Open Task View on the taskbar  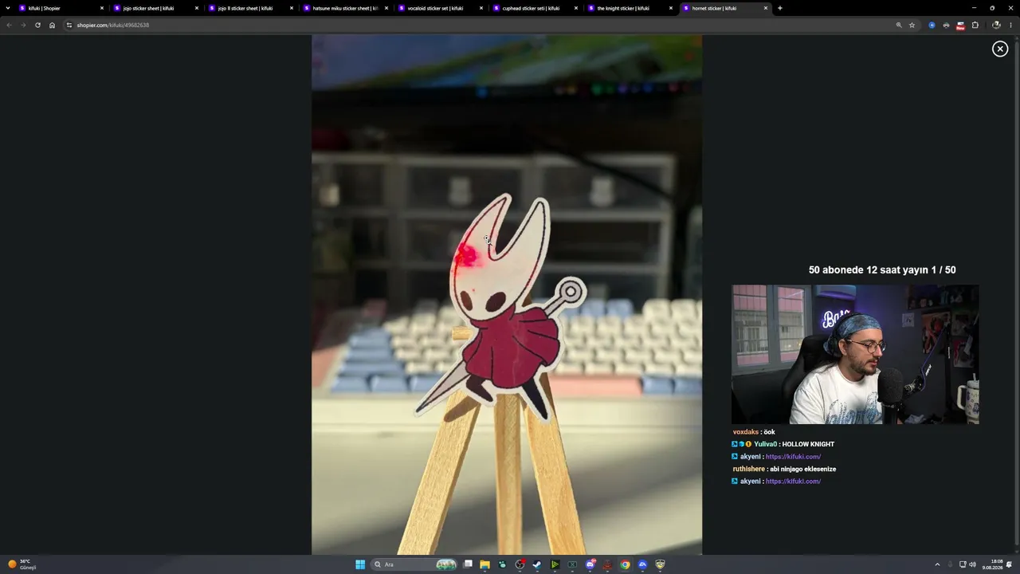469,564
